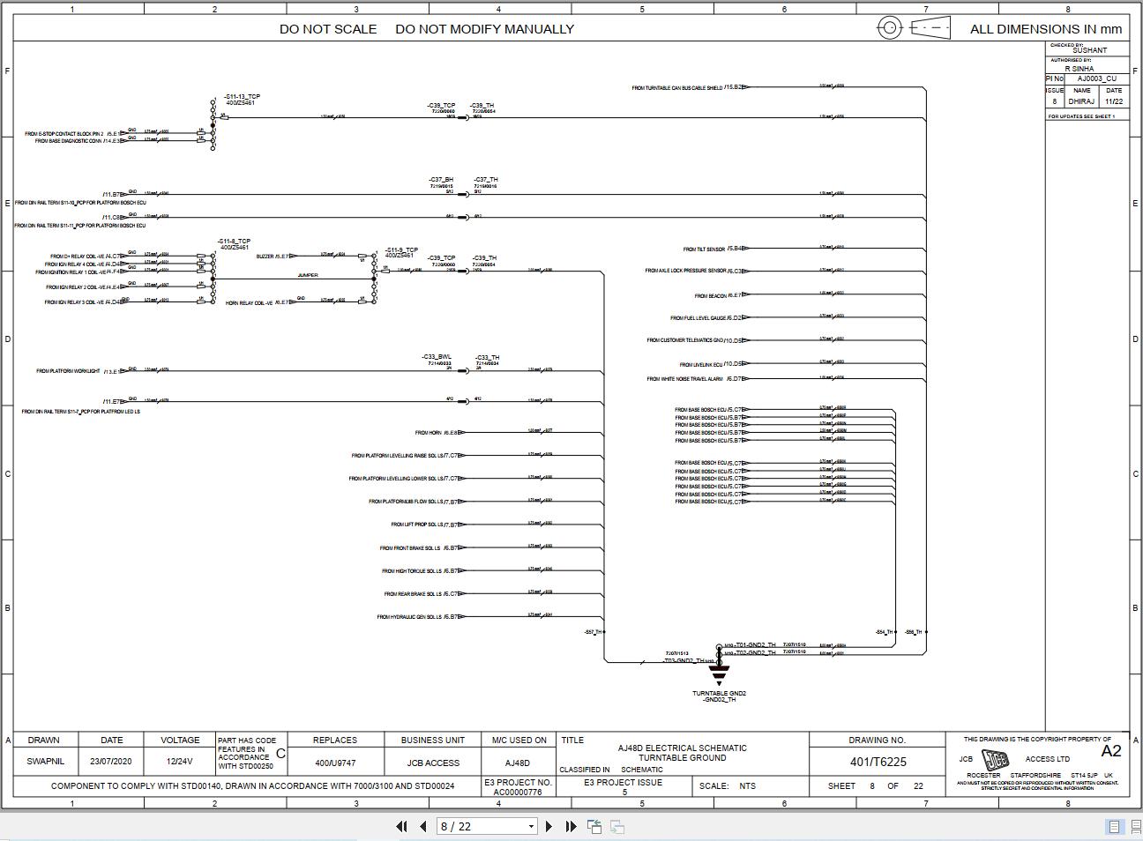The image size is (1143, 841).
Task: Click the paper size label A2
Action: pos(1111,751)
